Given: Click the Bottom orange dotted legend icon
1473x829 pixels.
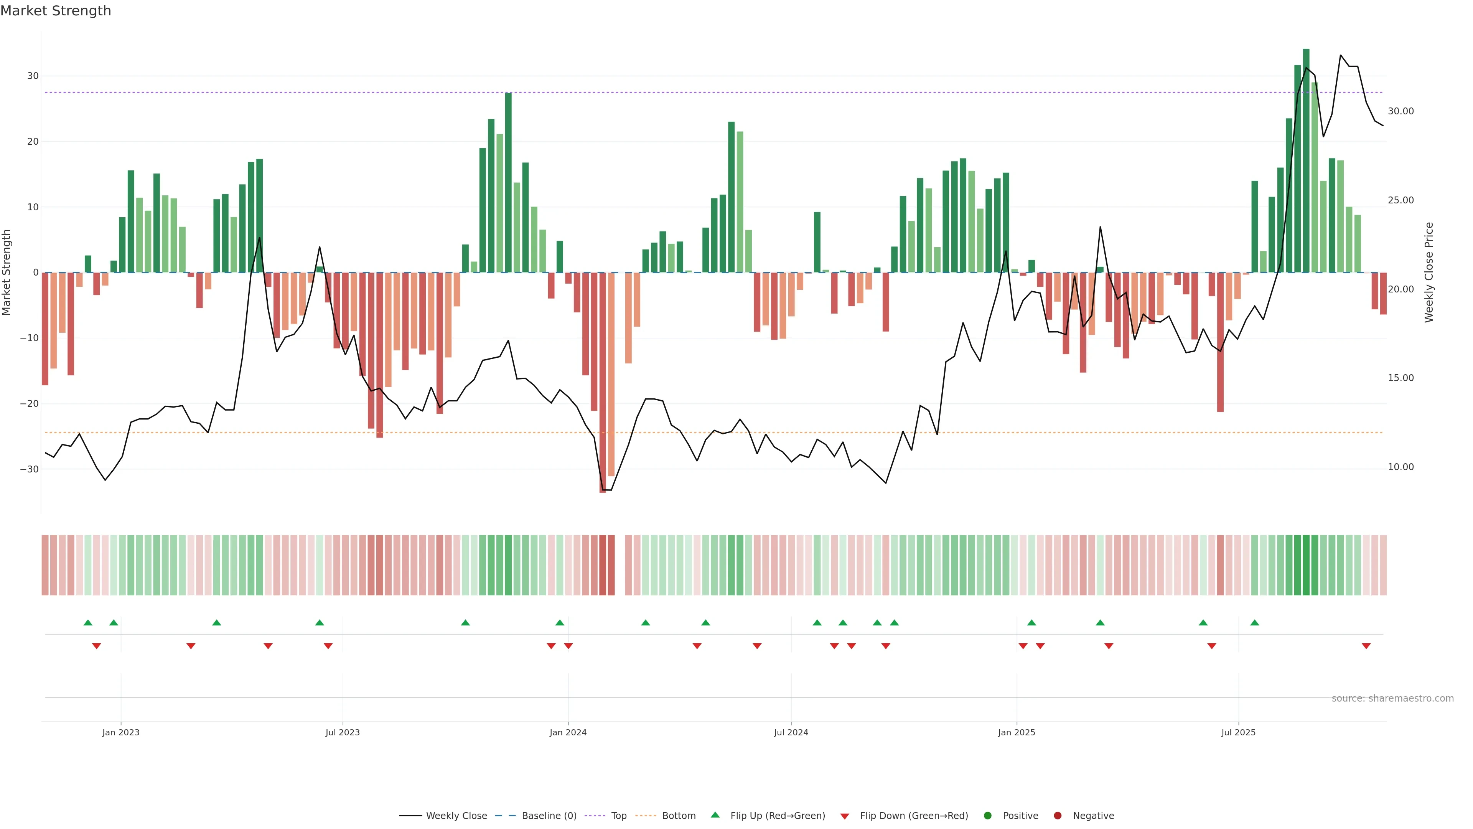Looking at the screenshot, I should coord(646,816).
